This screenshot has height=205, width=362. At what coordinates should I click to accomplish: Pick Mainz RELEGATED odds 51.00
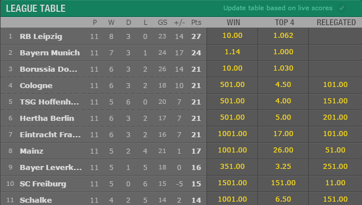[335, 150]
